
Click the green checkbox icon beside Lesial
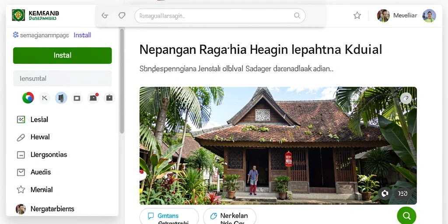click(21, 119)
